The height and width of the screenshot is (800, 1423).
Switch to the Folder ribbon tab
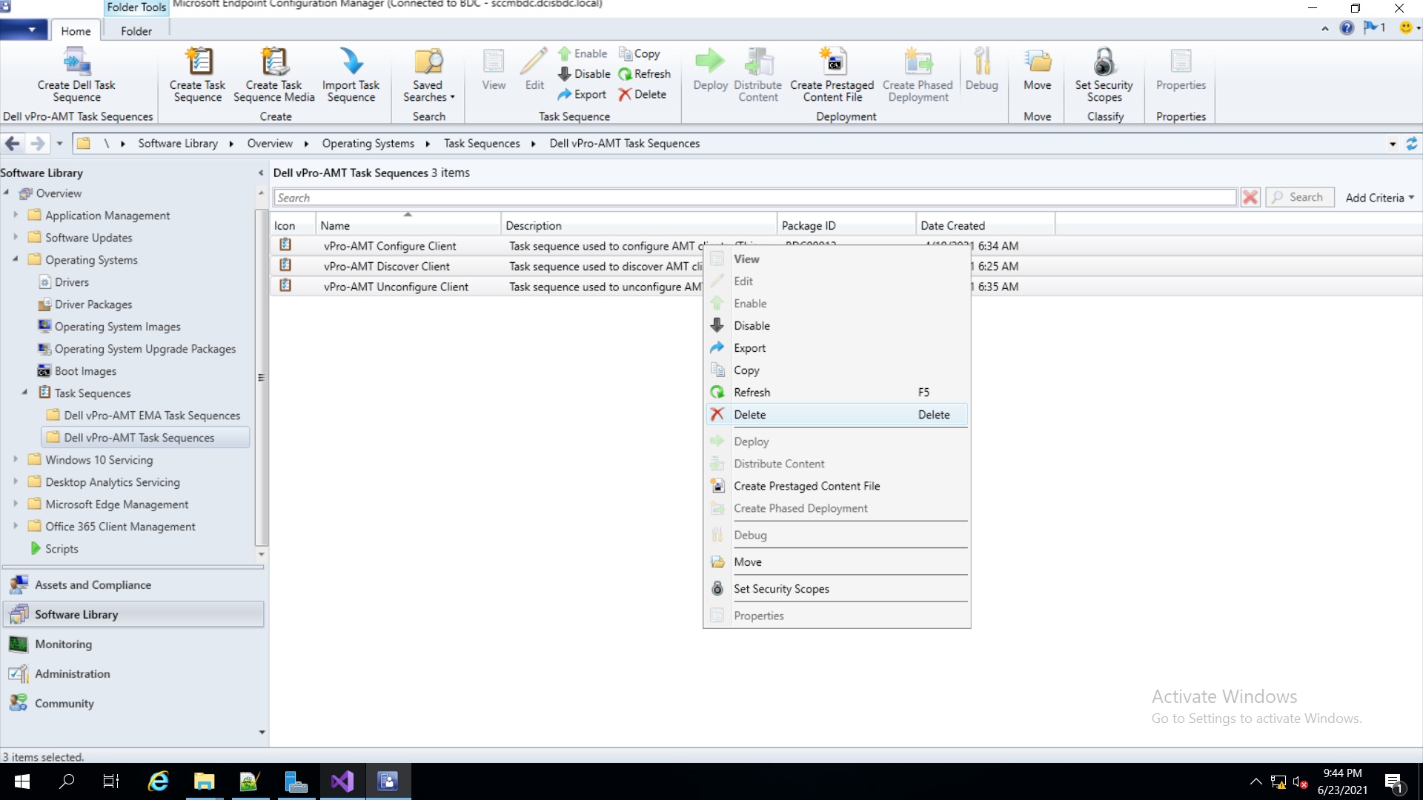coord(136,30)
